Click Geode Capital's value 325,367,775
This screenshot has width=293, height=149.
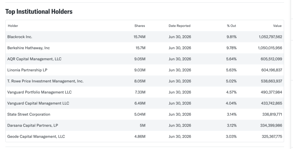coord(272,136)
